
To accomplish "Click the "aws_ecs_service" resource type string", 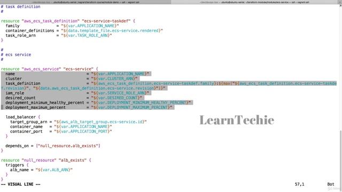I will (42, 69).
